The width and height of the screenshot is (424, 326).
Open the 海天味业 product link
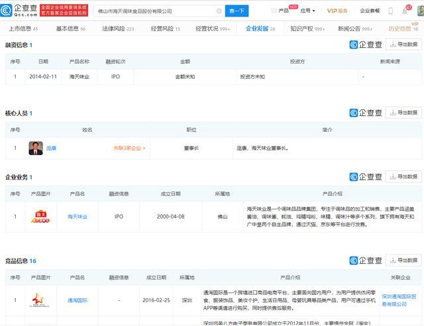coord(78,217)
